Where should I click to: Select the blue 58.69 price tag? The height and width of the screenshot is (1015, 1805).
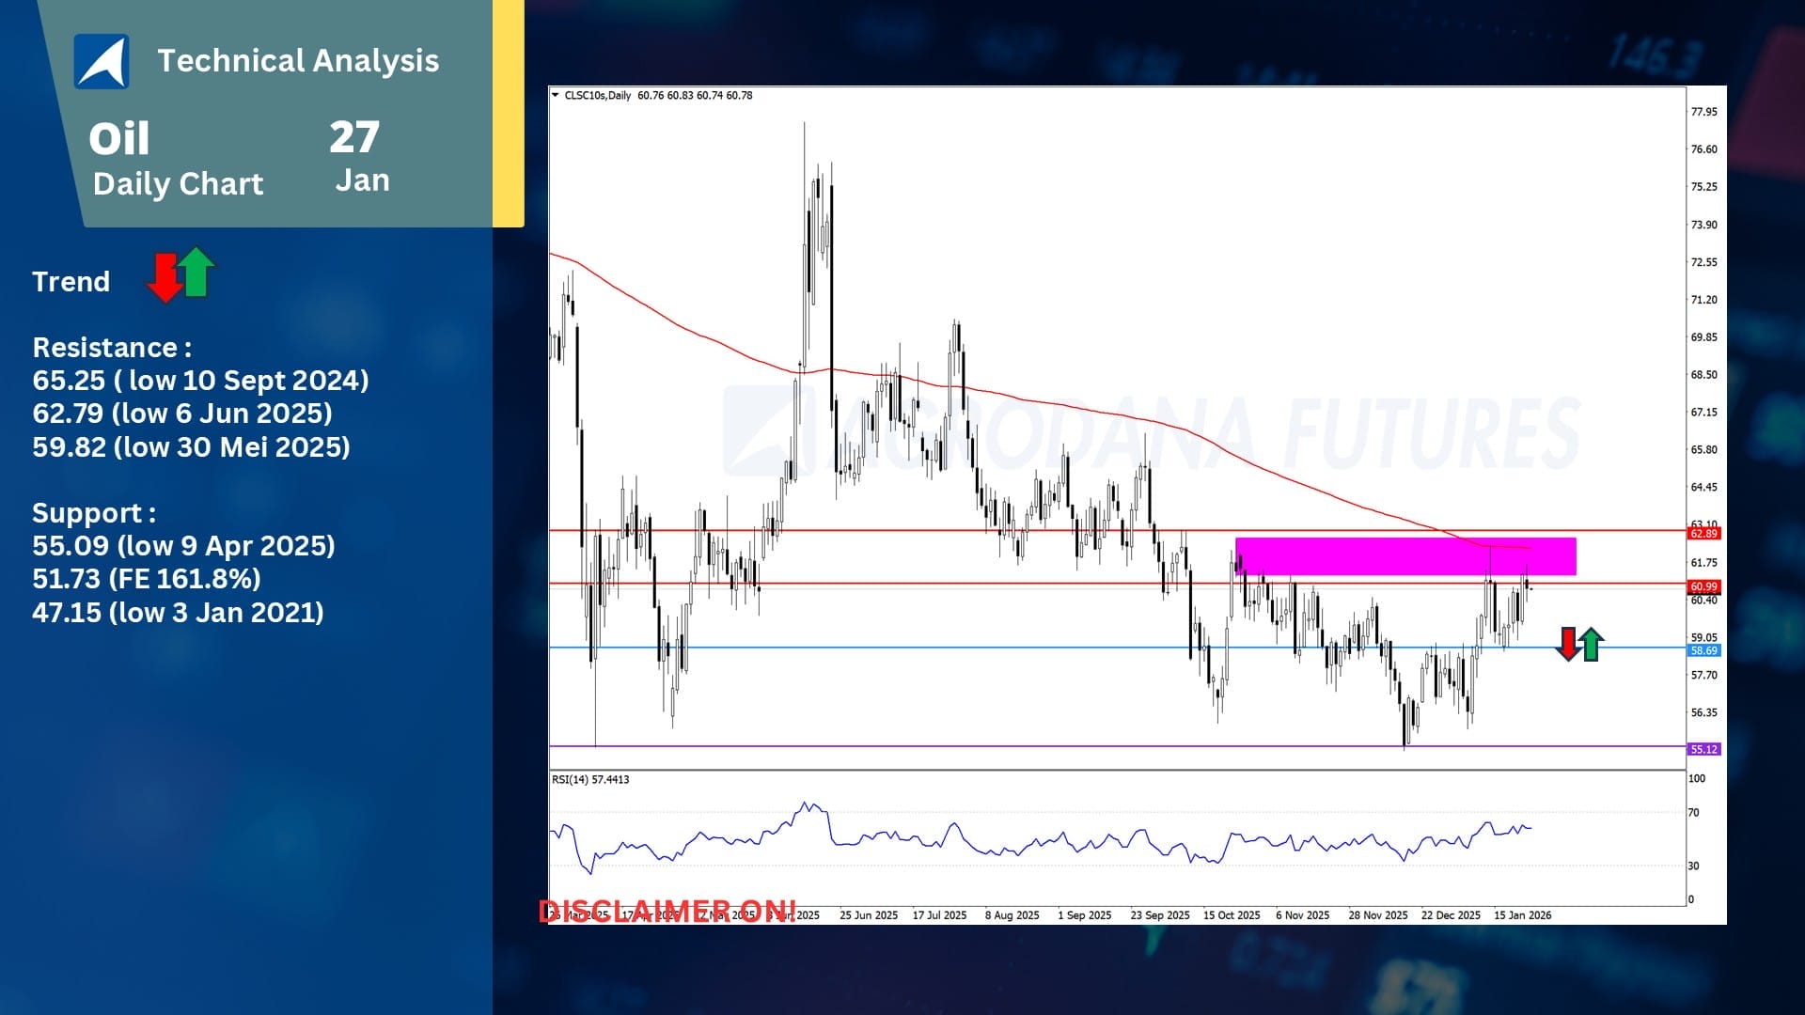click(x=1703, y=650)
